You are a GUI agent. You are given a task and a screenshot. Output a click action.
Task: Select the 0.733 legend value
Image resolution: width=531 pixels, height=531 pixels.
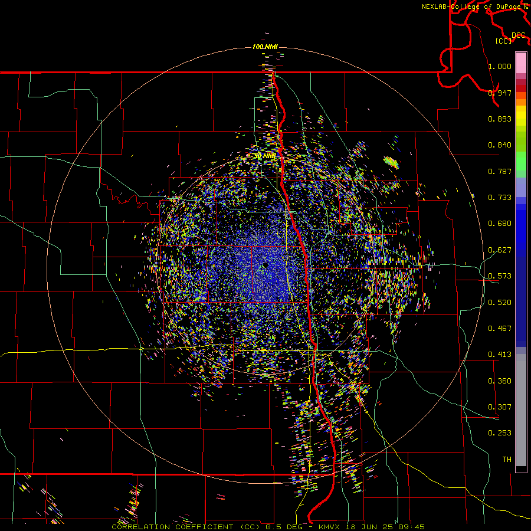pos(500,198)
